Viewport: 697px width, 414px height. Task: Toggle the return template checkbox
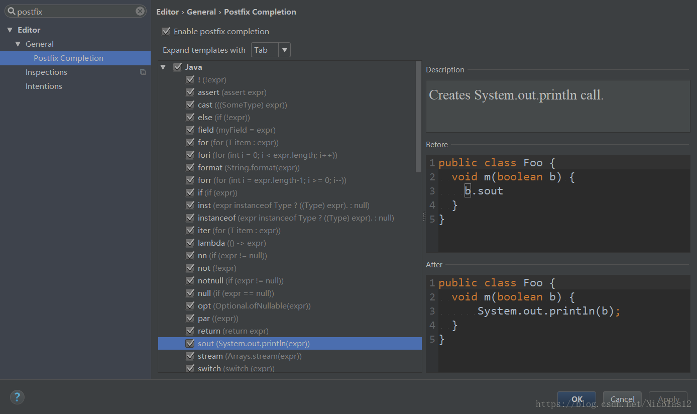tap(190, 331)
